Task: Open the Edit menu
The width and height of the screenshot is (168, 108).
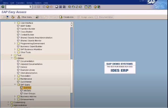Action: 12,3
